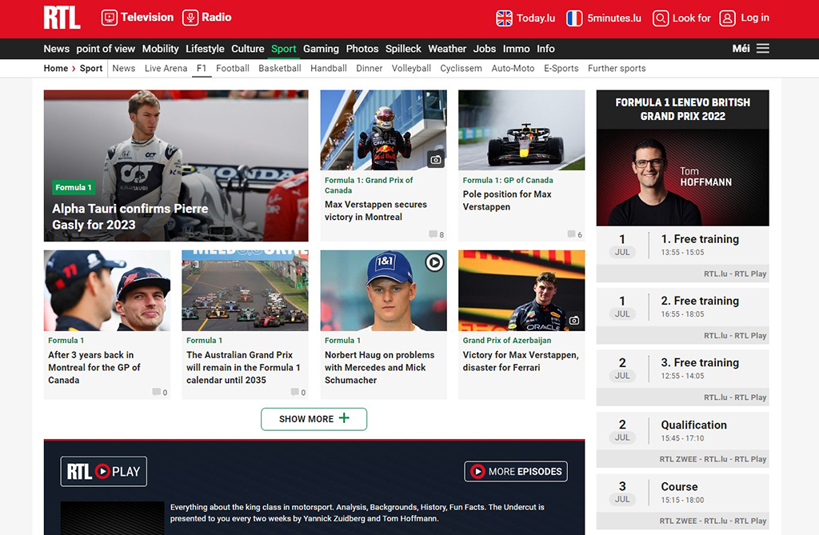Open After 3 years back in Montreal article

point(94,367)
